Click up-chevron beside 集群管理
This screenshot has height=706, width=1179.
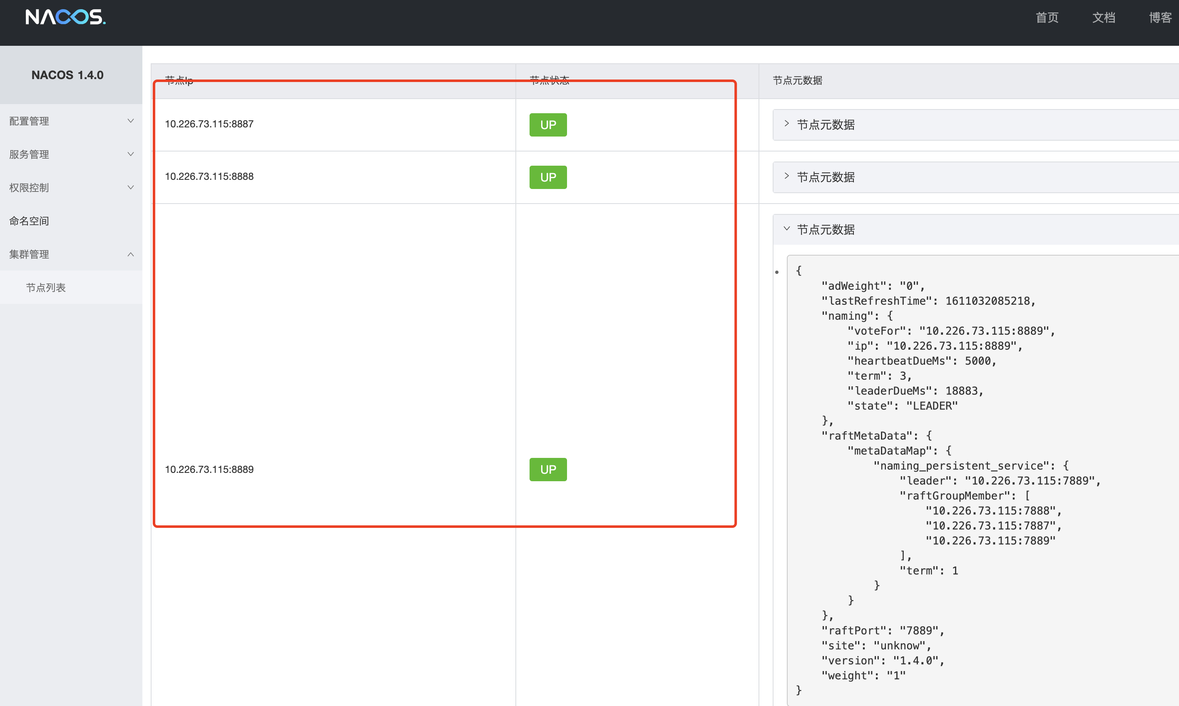point(130,254)
